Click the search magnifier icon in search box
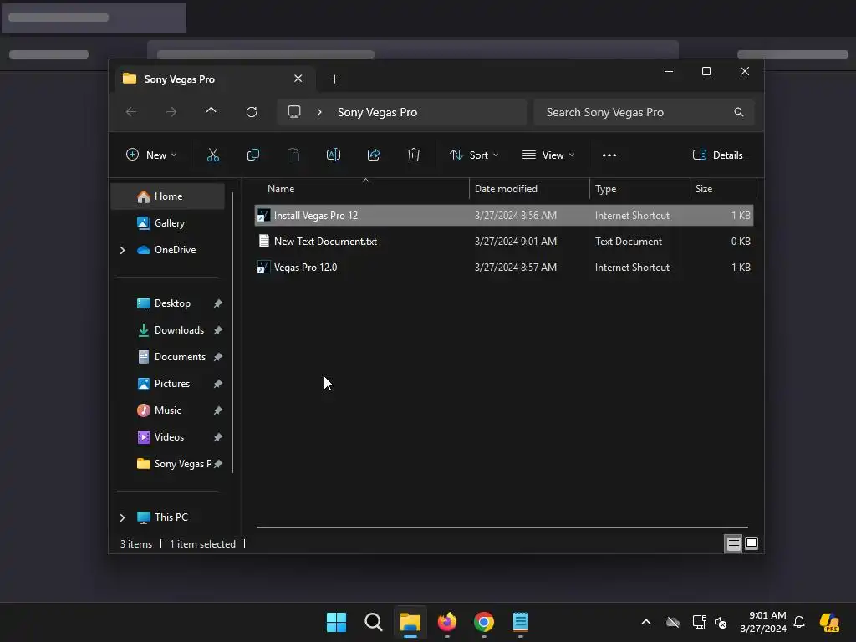Viewport: 856px width, 642px height. 739,112
